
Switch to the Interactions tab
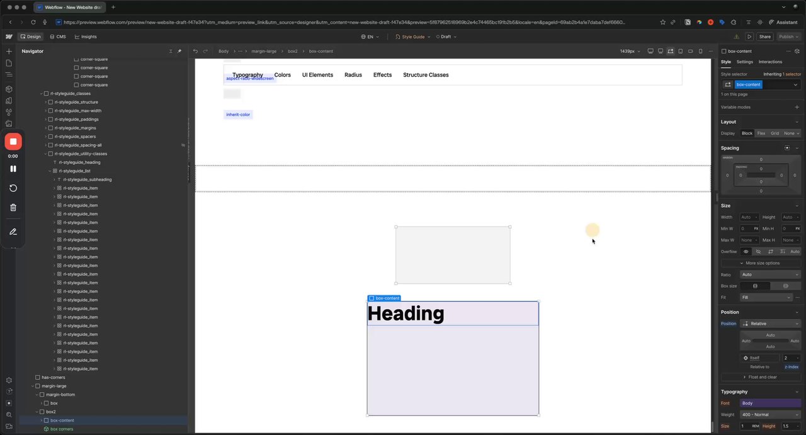point(770,62)
